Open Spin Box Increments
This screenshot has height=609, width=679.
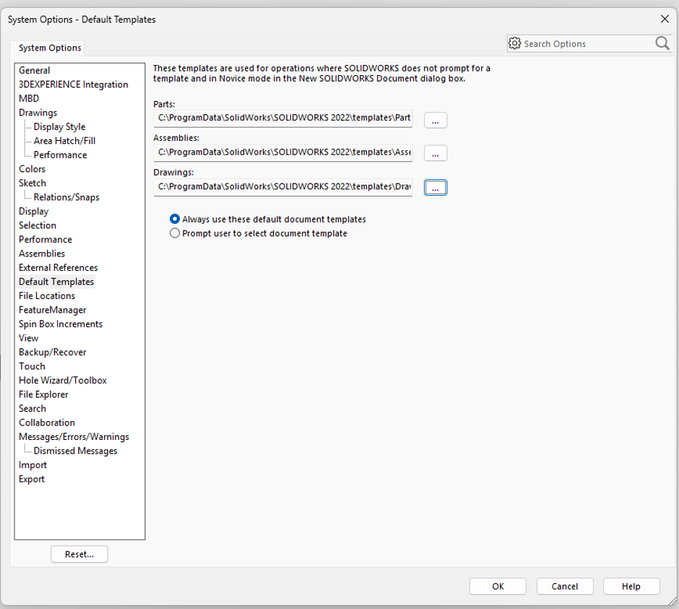[60, 324]
